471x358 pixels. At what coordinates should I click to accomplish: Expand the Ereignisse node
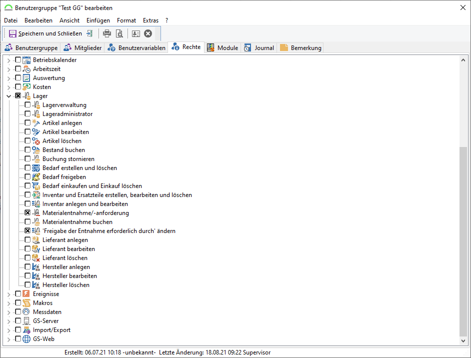[8, 294]
